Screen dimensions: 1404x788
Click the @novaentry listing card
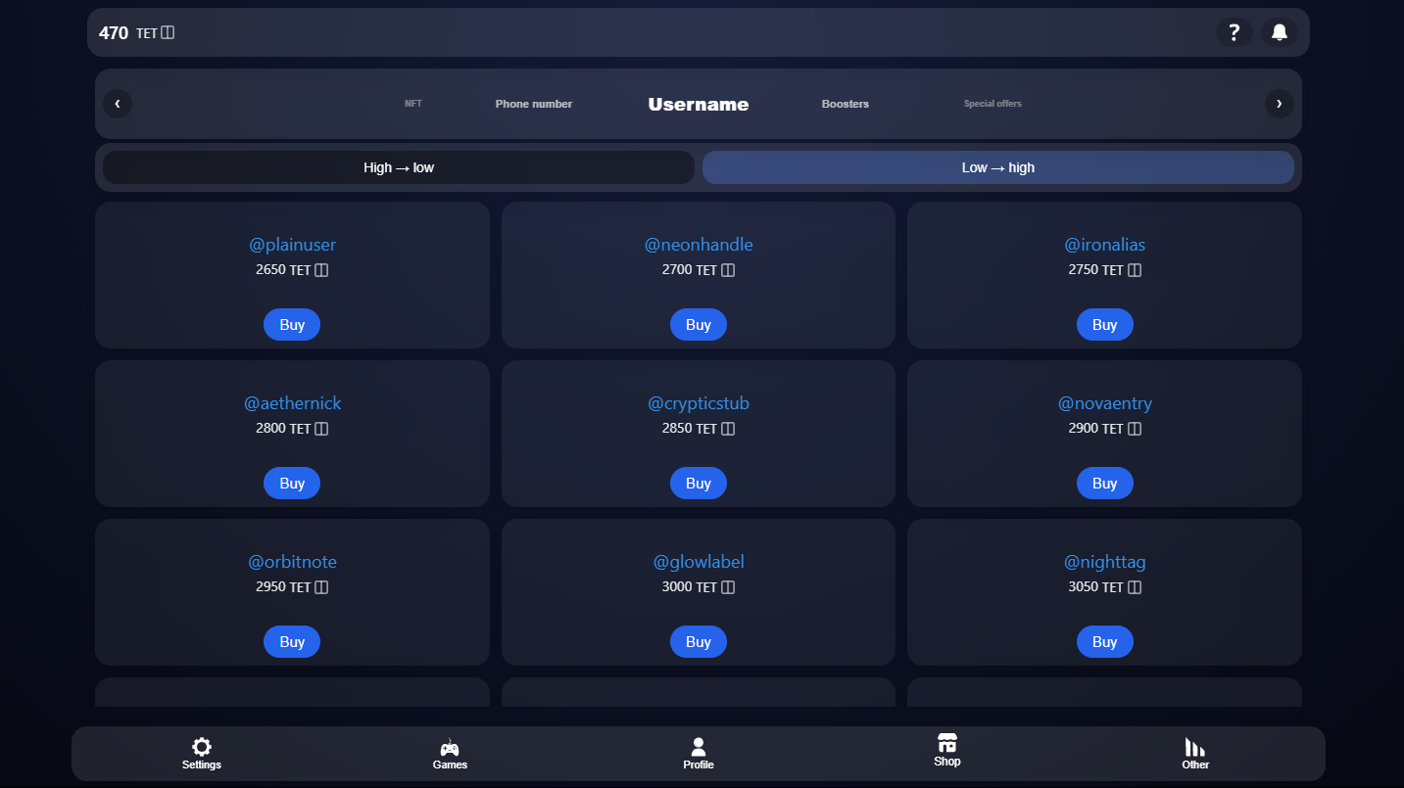click(x=1104, y=434)
